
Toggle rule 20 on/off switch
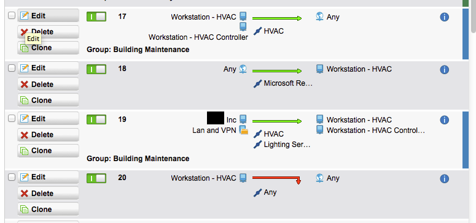[x=96, y=178]
